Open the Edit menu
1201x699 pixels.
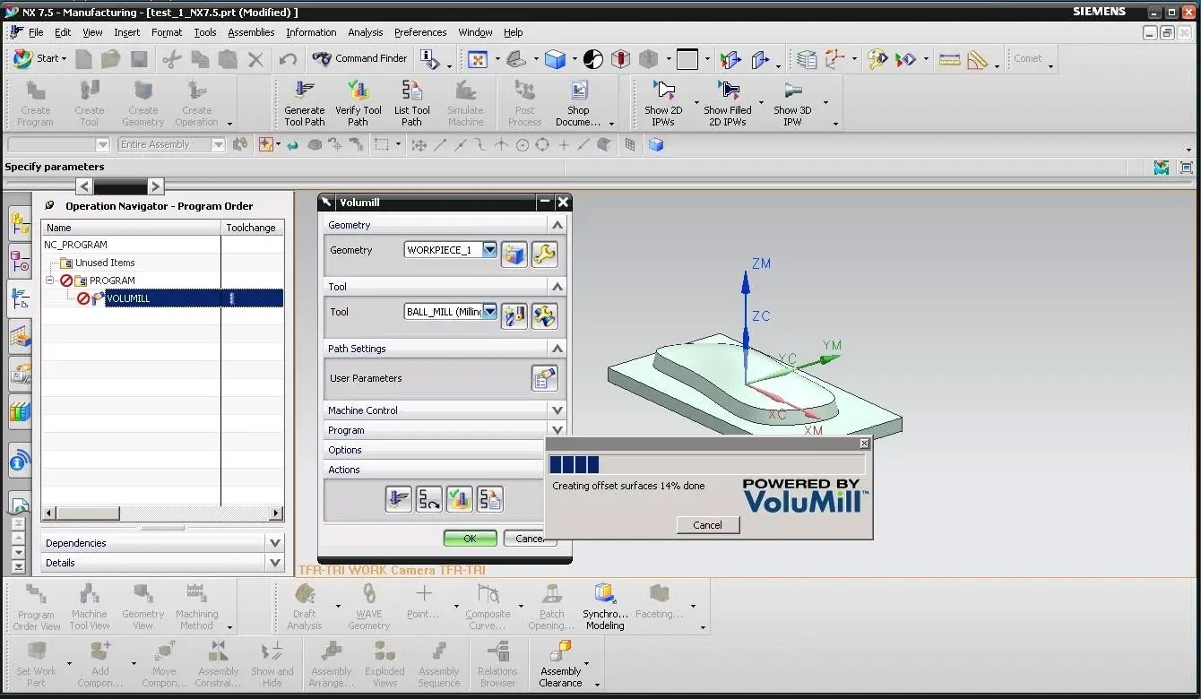click(63, 32)
